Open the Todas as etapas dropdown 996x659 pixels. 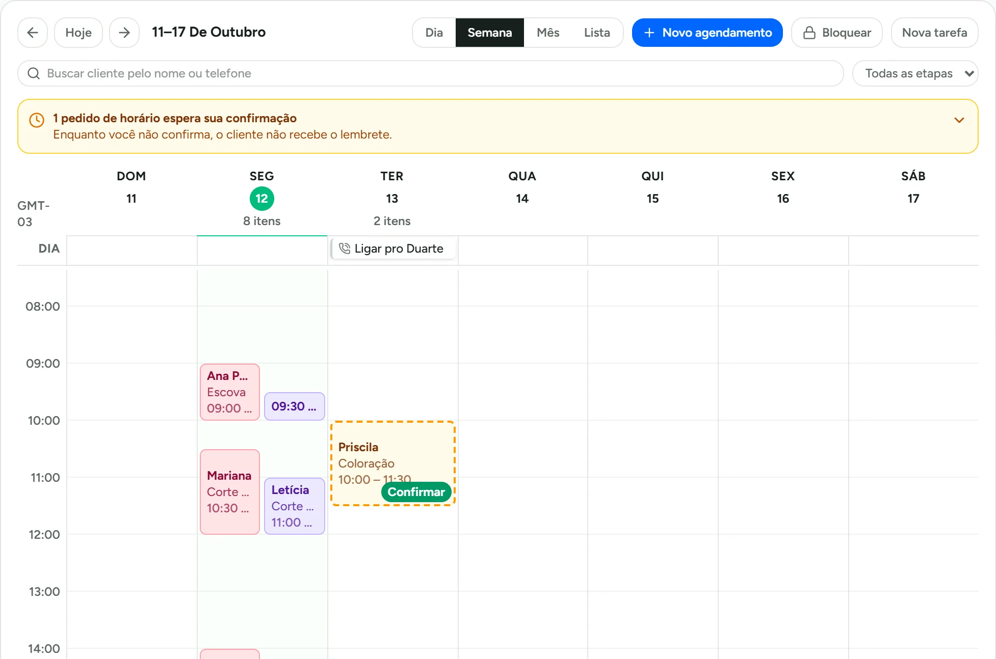coord(915,73)
